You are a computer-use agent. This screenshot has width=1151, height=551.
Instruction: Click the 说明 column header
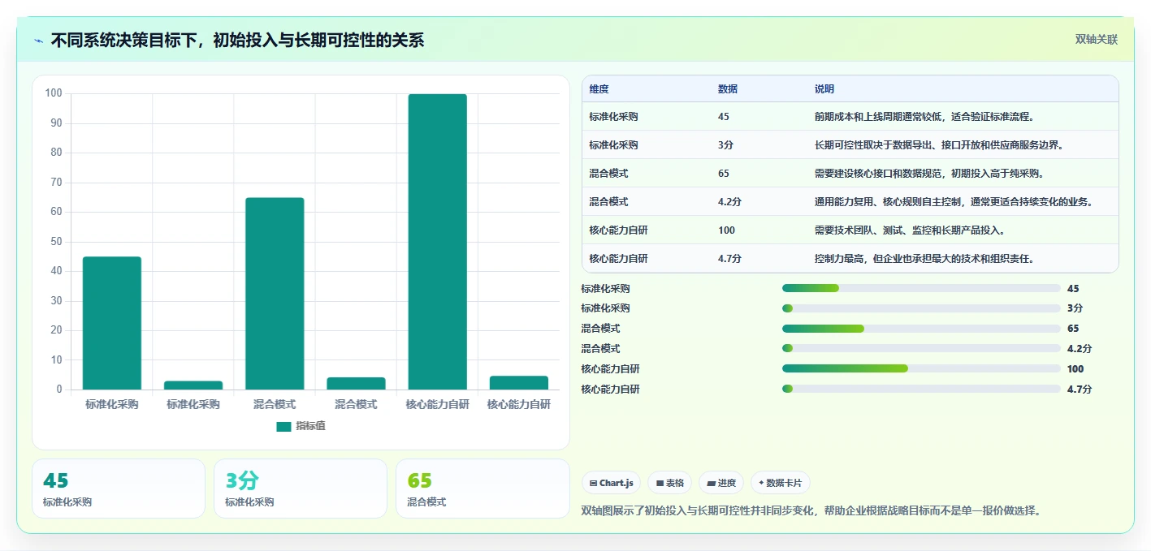824,89
